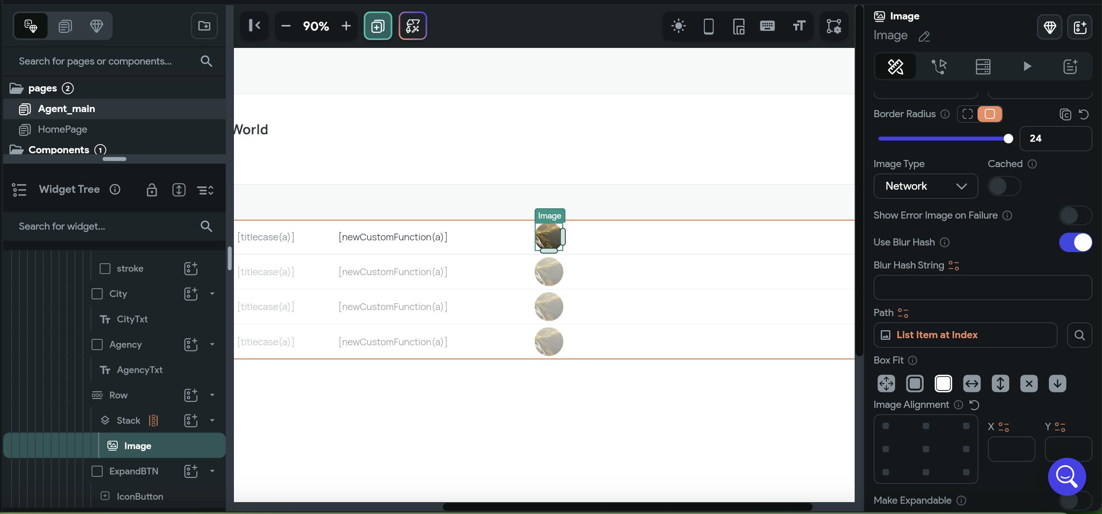Open the Backend Query tab

click(983, 66)
